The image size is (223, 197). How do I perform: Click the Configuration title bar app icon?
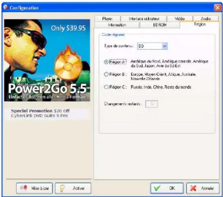[6, 7]
